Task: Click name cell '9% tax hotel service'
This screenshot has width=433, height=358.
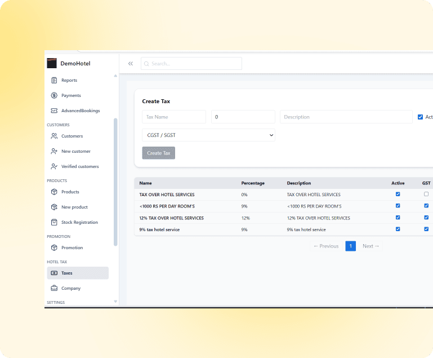Action: pos(159,229)
